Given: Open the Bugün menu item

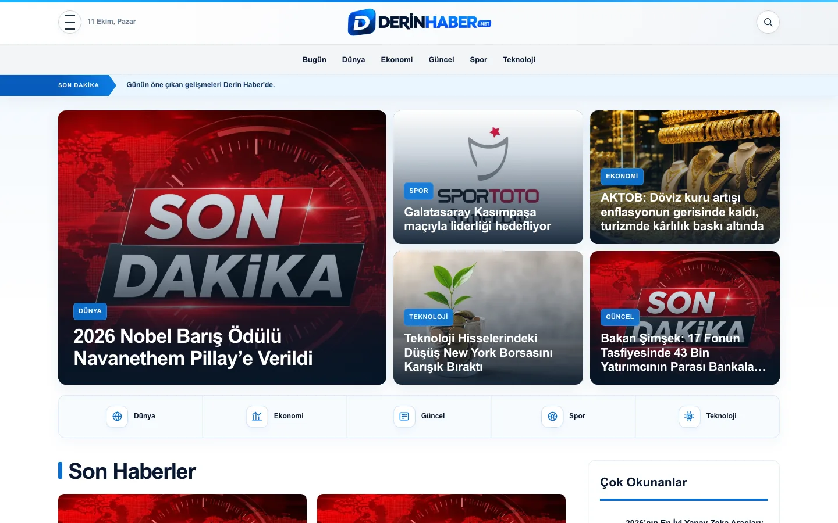Looking at the screenshot, I should pyautogui.click(x=314, y=59).
